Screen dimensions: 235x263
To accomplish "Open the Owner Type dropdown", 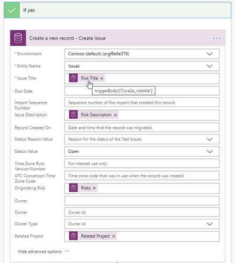I will point(142,224).
